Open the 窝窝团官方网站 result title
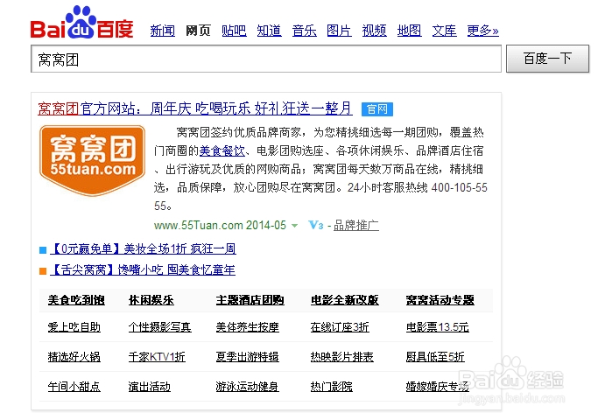Image resolution: width=598 pixels, height=420 pixels. pos(195,108)
